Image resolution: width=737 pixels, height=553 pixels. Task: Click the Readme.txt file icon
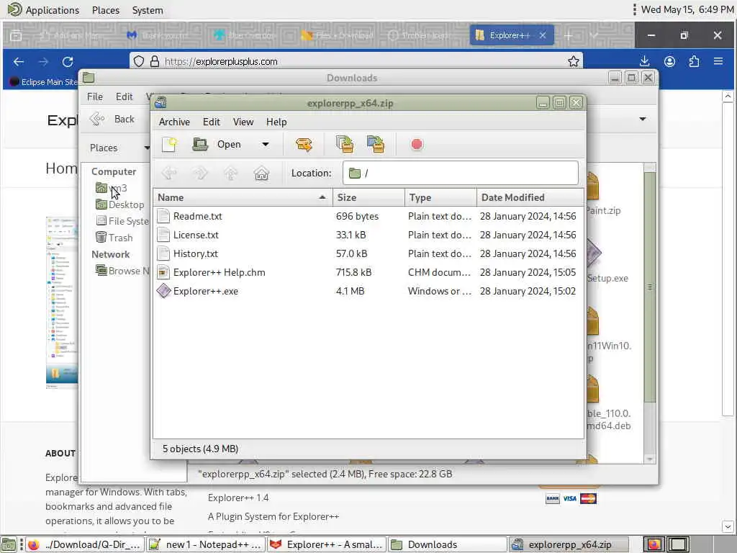pyautogui.click(x=163, y=216)
